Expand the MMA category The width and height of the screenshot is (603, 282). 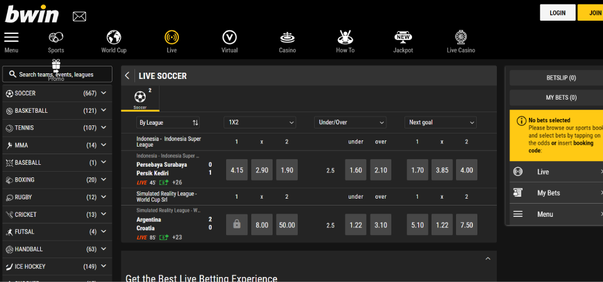coord(104,145)
